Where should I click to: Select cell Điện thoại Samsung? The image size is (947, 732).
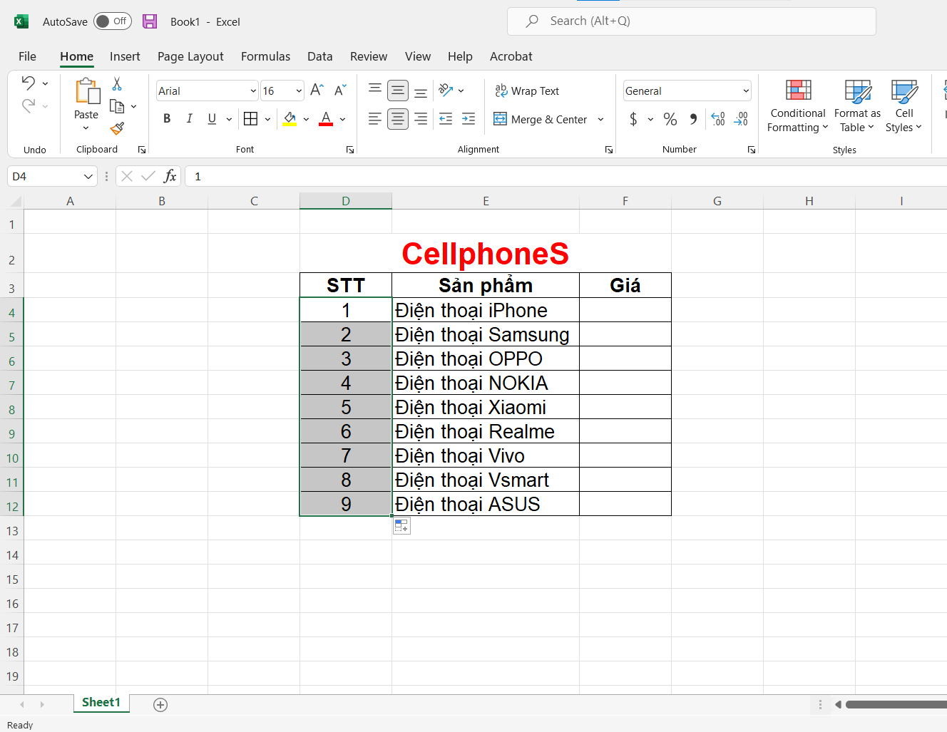[486, 334]
